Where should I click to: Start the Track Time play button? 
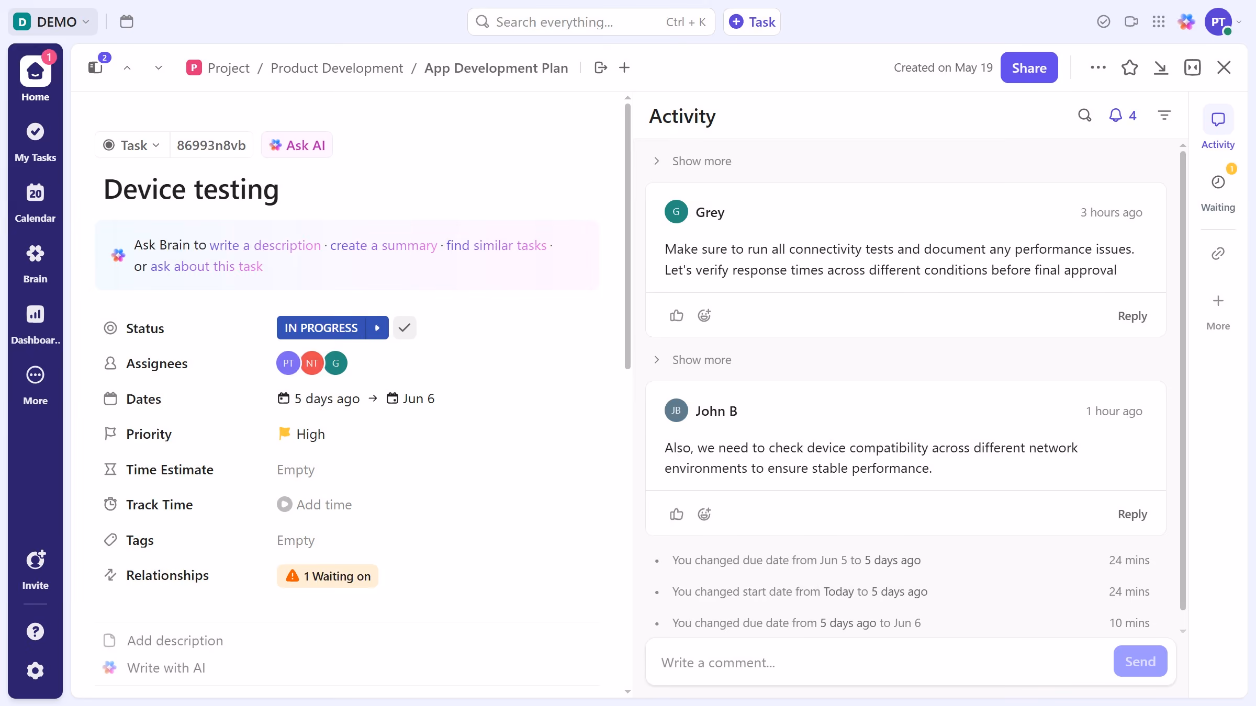pos(284,504)
